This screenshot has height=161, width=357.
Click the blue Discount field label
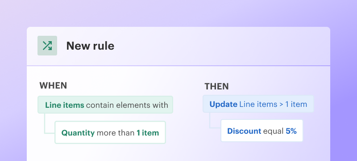click(x=244, y=131)
